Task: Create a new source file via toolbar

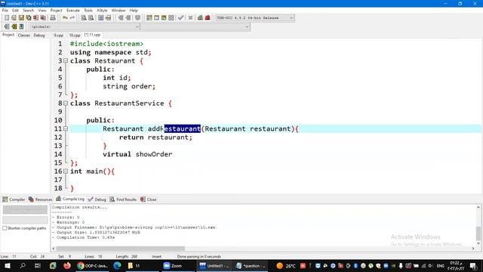Action: [x=7, y=18]
